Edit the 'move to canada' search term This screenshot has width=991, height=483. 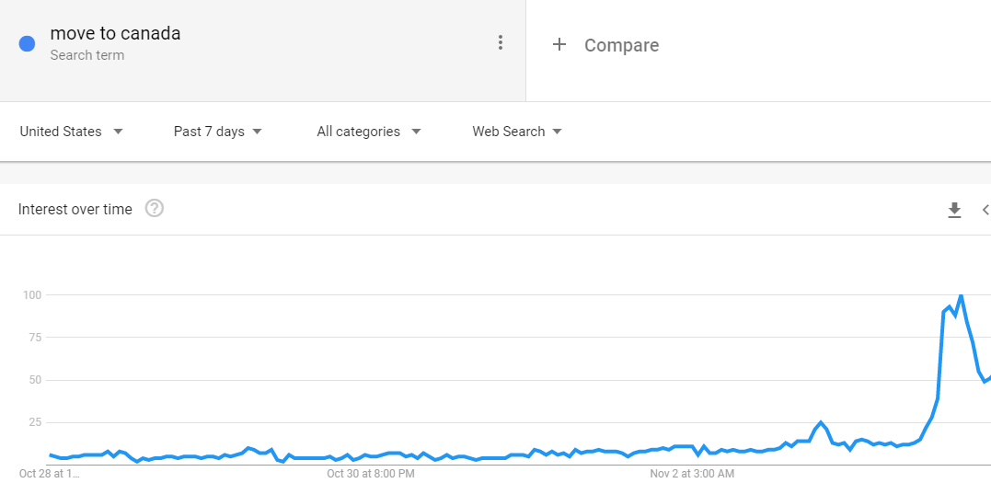[115, 34]
